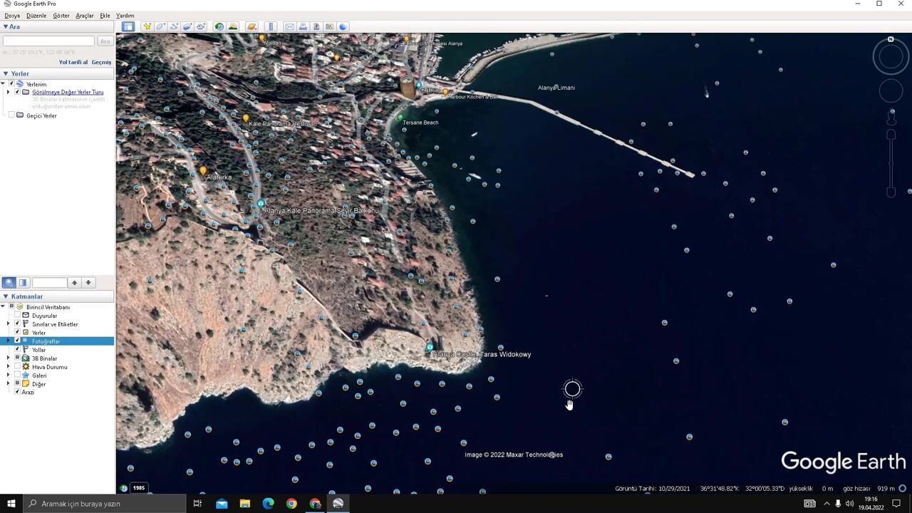The image size is (912, 513).
Task: Expand the 3B Binalar layer tree
Action: [9, 358]
